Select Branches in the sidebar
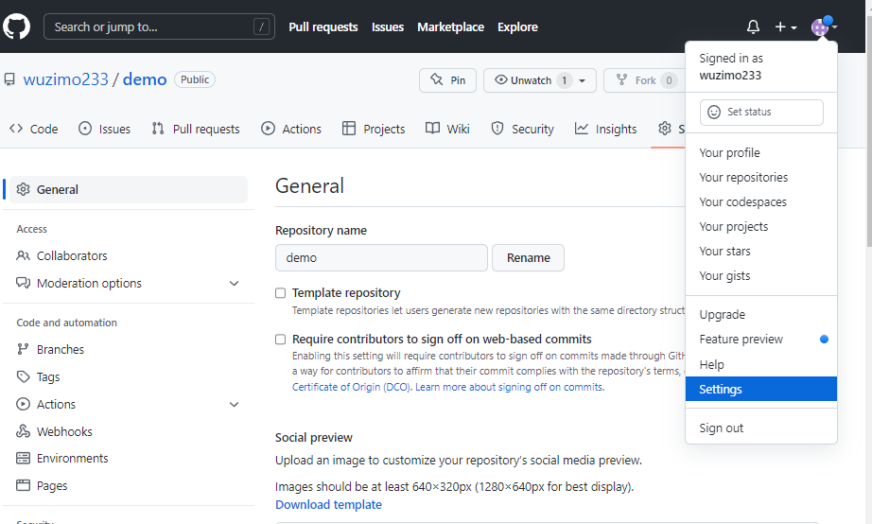This screenshot has height=524, width=872. point(60,349)
